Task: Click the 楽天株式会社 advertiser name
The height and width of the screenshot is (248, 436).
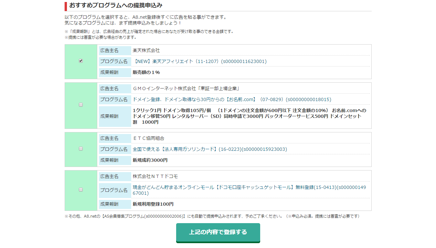Action: point(146,50)
